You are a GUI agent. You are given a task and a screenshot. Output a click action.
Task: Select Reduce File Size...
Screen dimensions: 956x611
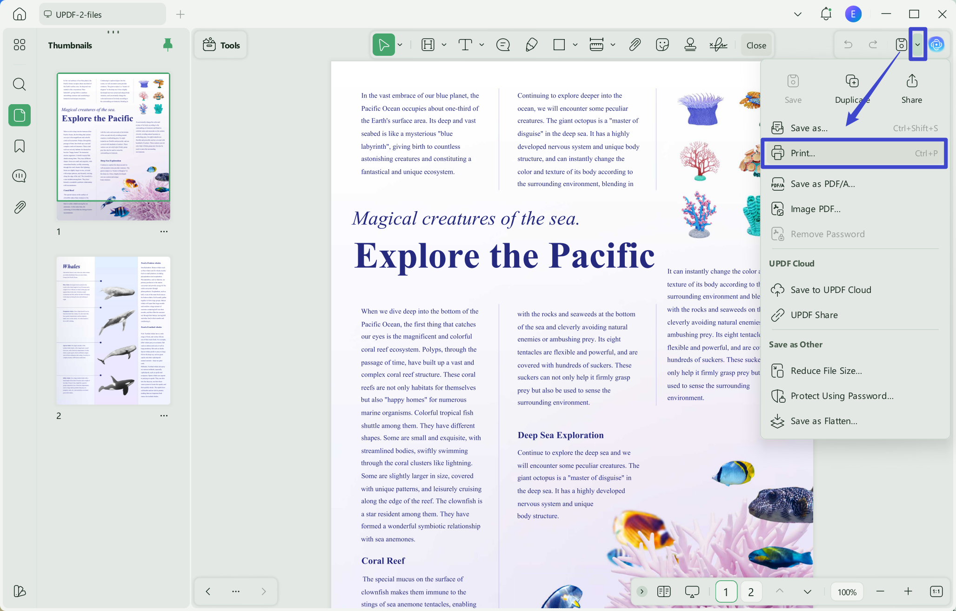855,371
